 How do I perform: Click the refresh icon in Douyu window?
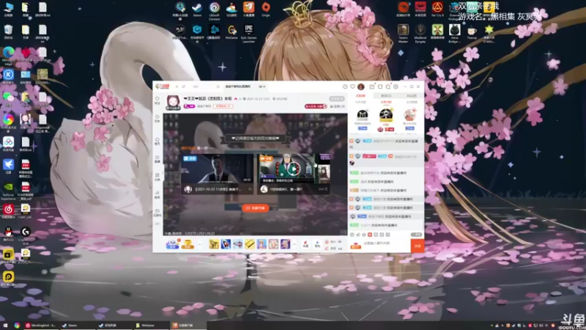click(x=184, y=87)
